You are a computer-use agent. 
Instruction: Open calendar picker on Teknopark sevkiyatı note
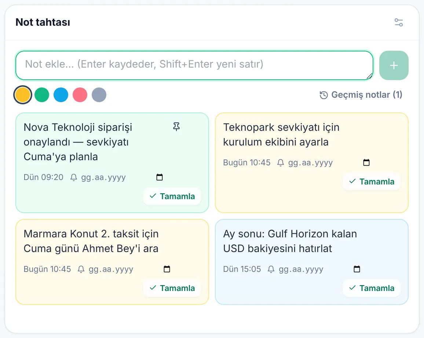point(366,162)
